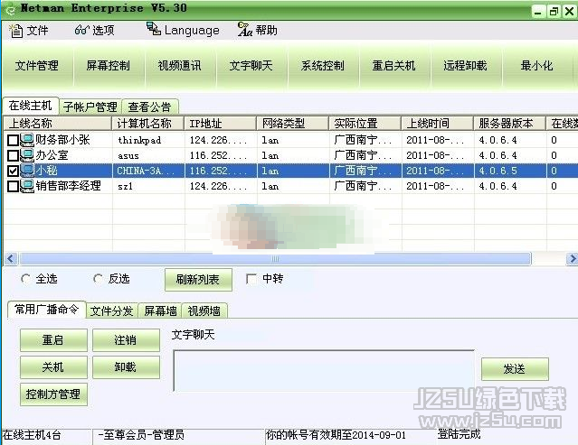Sort by 计算机名称 column header
The image size is (578, 445).
[147, 123]
